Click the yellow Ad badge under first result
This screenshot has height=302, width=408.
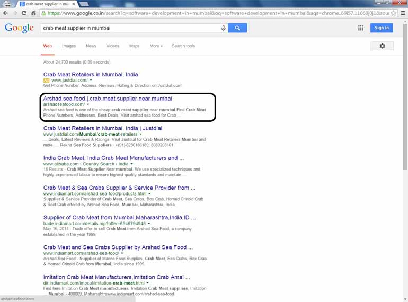click(x=46, y=80)
